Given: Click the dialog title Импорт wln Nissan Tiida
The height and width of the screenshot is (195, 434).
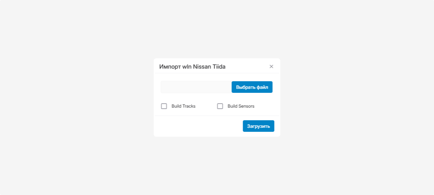Looking at the screenshot, I should click(x=192, y=66).
